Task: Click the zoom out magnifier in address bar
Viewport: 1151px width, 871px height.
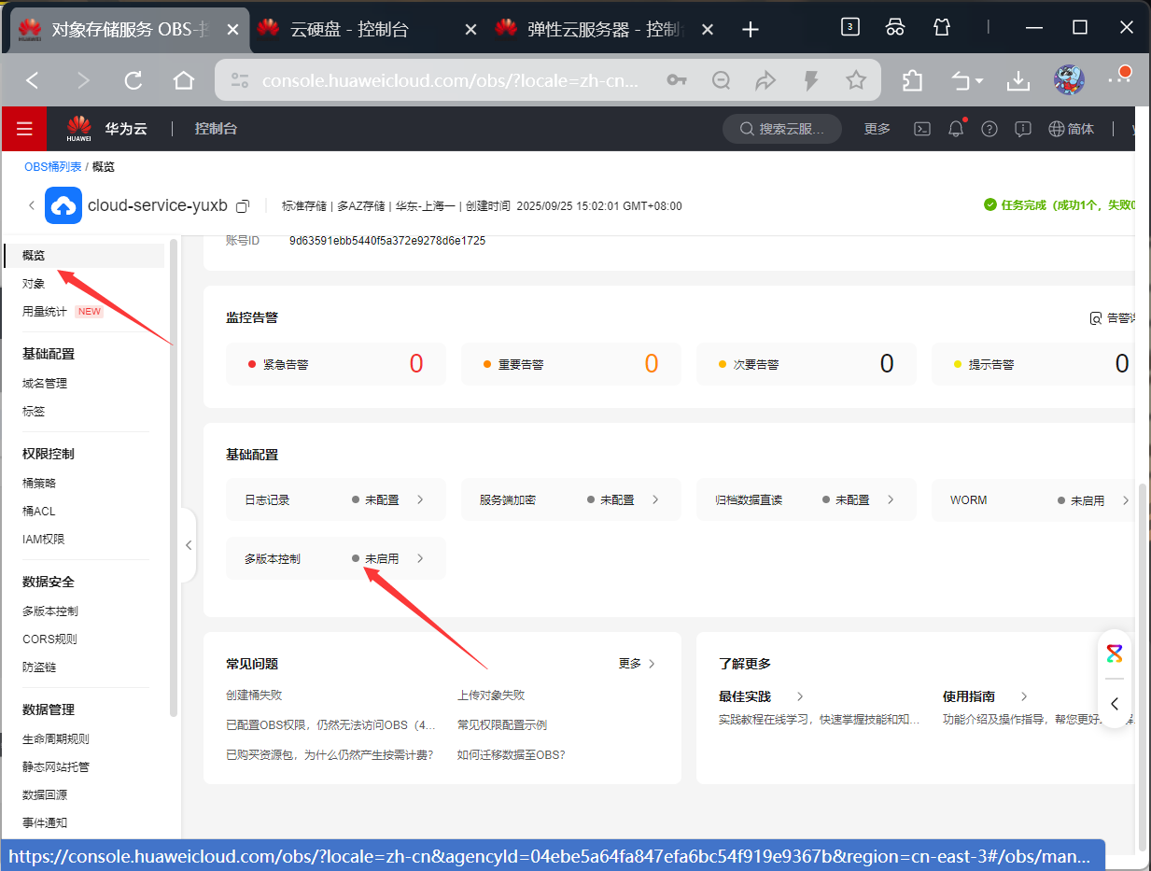Action: pyautogui.click(x=721, y=81)
